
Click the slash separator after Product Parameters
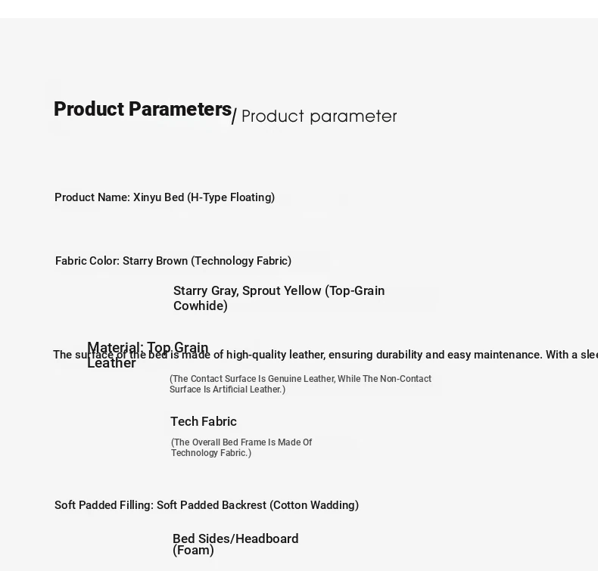(234, 116)
